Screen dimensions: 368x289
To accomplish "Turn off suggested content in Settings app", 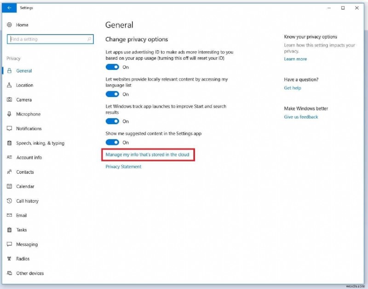I will click(x=113, y=143).
